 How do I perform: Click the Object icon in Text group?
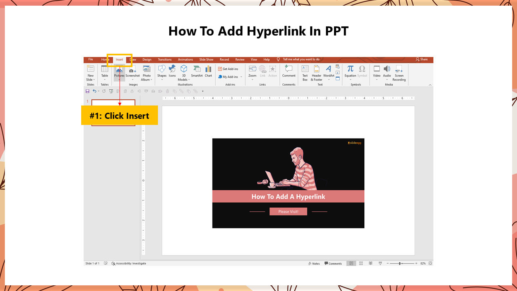(338, 78)
